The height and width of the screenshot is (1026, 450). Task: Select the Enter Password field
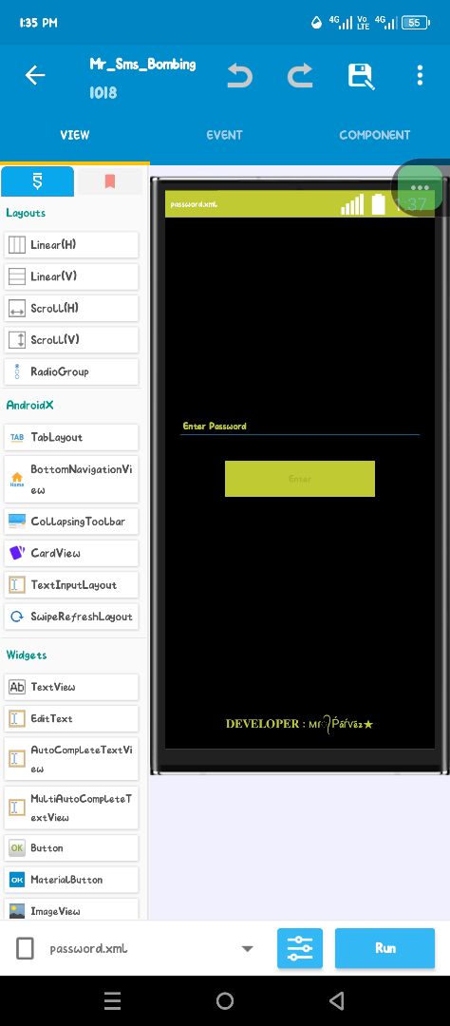300,426
